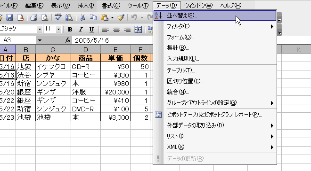
Task: Expand リスト(I) submenu
Action: coord(272,136)
